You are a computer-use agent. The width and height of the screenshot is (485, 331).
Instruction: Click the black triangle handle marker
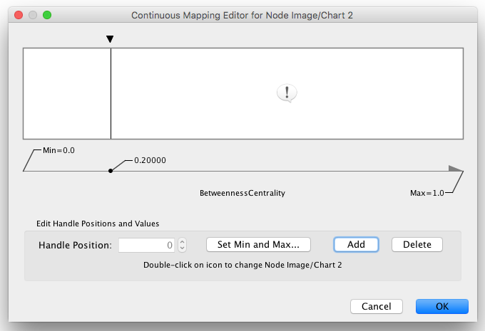pyautogui.click(x=110, y=39)
